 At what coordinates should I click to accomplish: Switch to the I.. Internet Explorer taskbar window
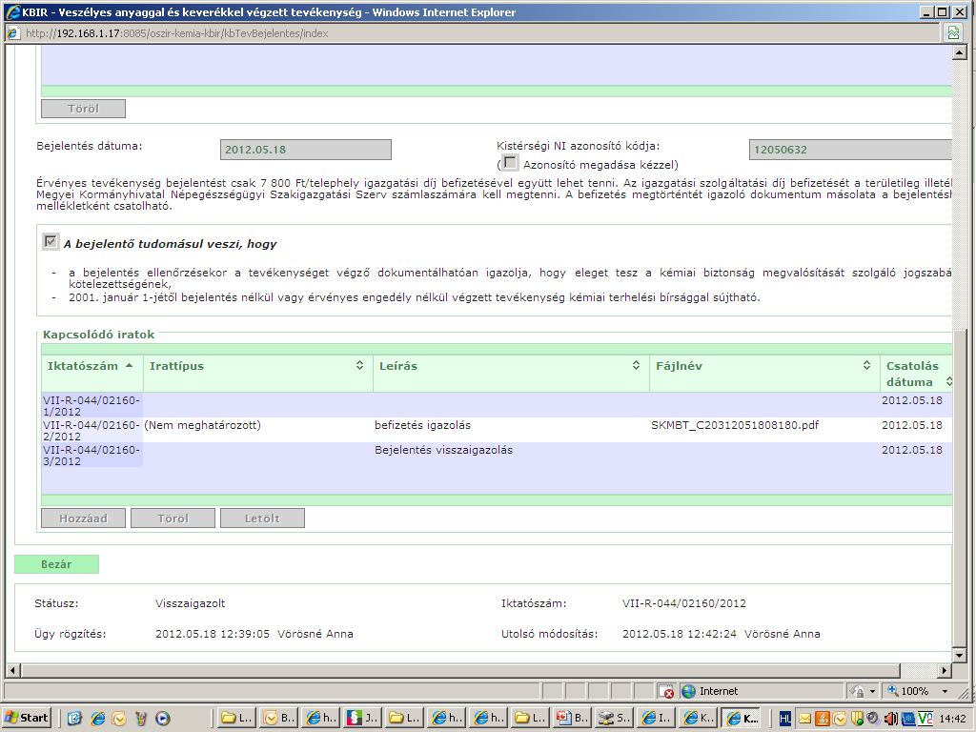point(656,719)
